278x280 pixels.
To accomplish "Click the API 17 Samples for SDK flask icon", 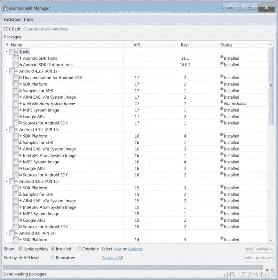I will click(21, 91).
